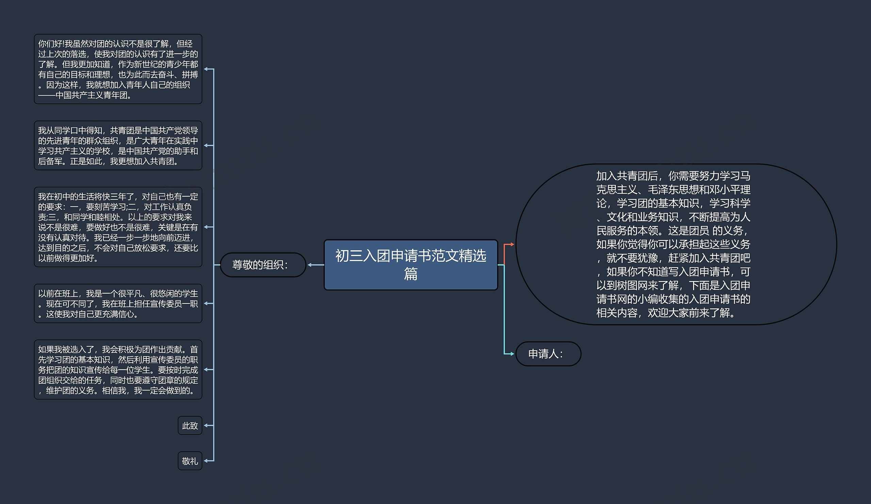Select the paragraph node starting 我从同学口中得知
The height and width of the screenshot is (504, 871).
(x=118, y=145)
